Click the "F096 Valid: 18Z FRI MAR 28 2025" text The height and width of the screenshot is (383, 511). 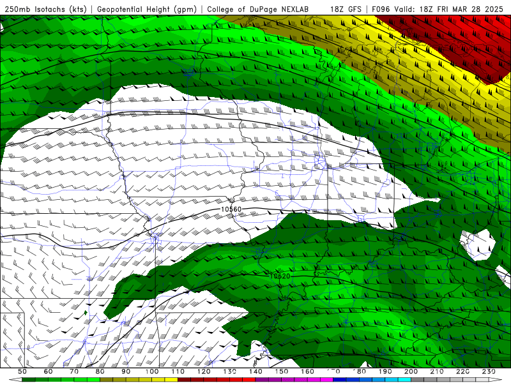pos(438,9)
